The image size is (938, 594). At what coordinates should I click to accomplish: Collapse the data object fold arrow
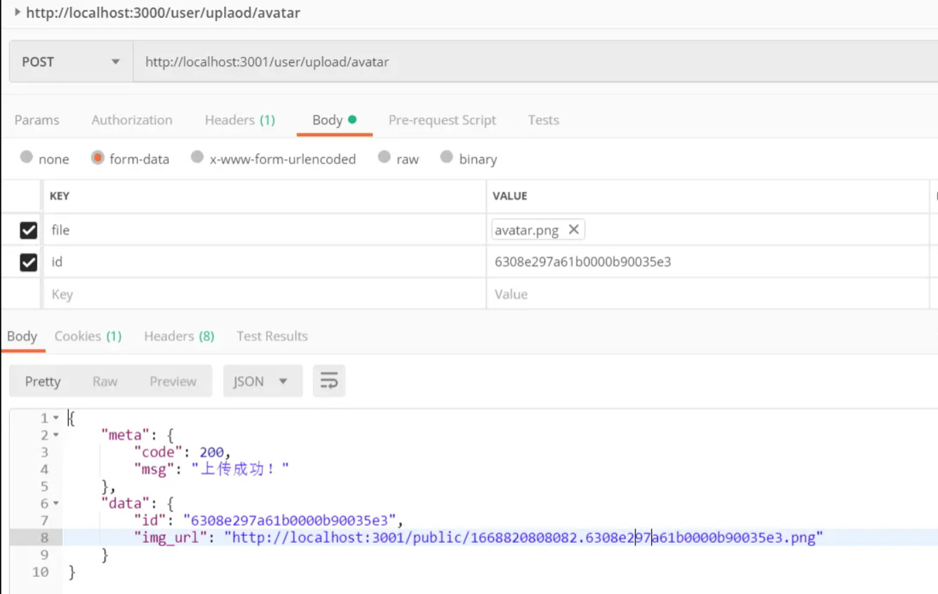coord(56,503)
